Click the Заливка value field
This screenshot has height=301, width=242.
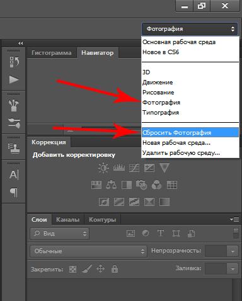[216, 269]
